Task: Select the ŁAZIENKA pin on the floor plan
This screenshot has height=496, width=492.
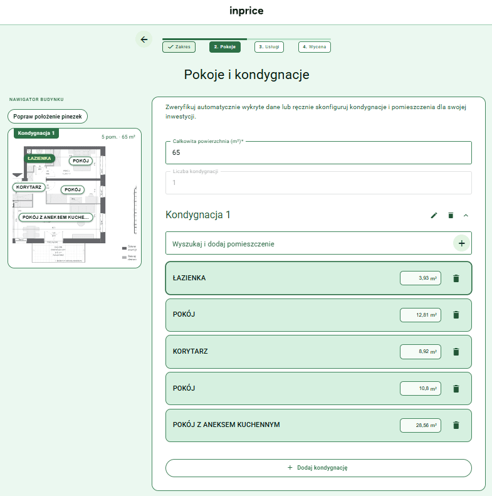Action: [x=39, y=158]
